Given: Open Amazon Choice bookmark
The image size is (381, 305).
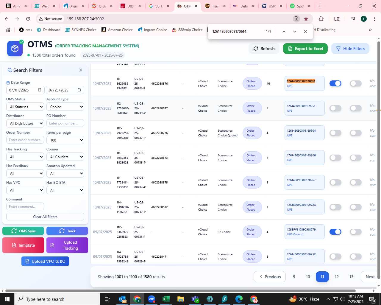Looking at the screenshot, I should click(x=117, y=30).
